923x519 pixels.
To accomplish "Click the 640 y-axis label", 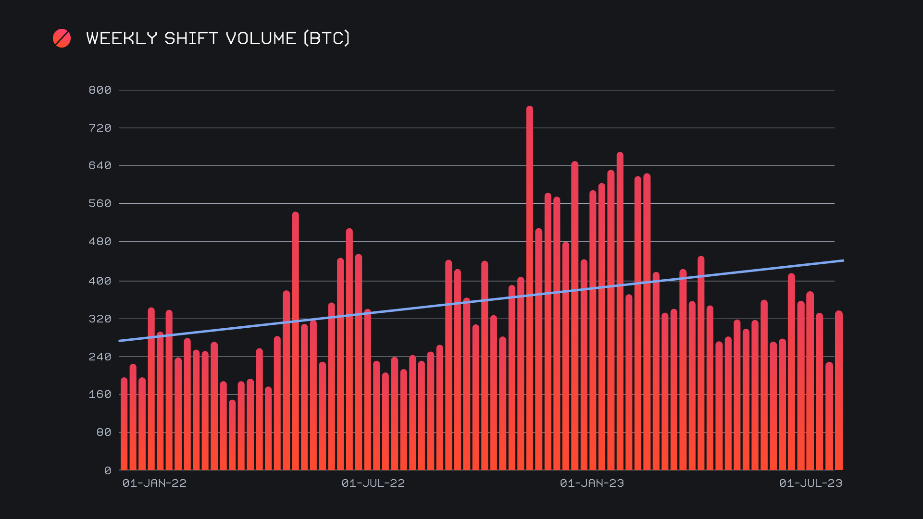I will 100,166.
